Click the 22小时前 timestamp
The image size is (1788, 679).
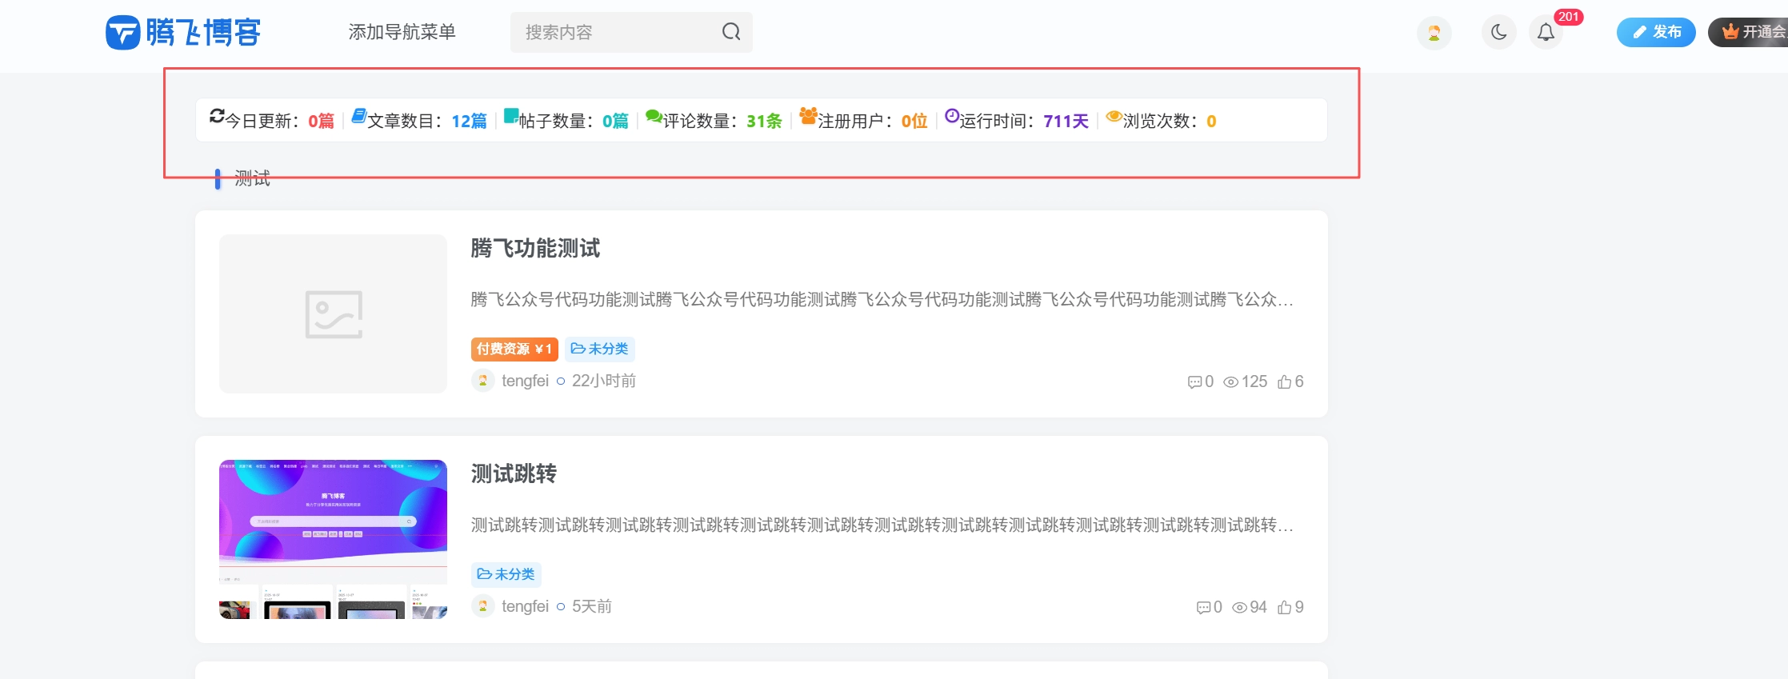604,381
